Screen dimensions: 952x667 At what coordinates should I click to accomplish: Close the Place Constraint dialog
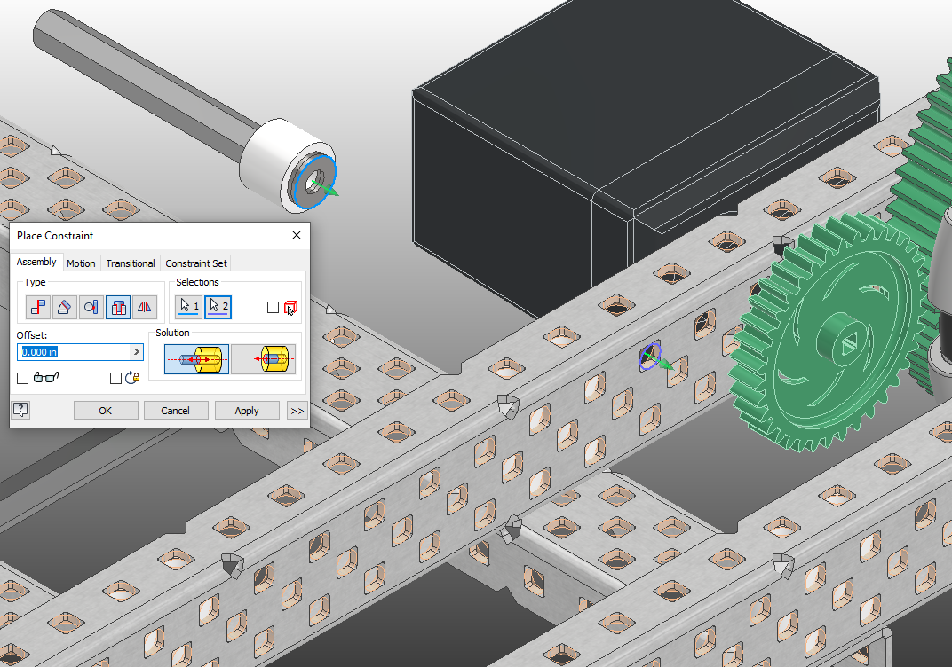click(x=297, y=235)
